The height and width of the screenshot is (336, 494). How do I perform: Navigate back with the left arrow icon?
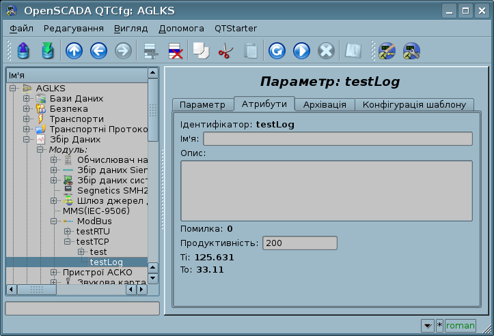click(98, 51)
